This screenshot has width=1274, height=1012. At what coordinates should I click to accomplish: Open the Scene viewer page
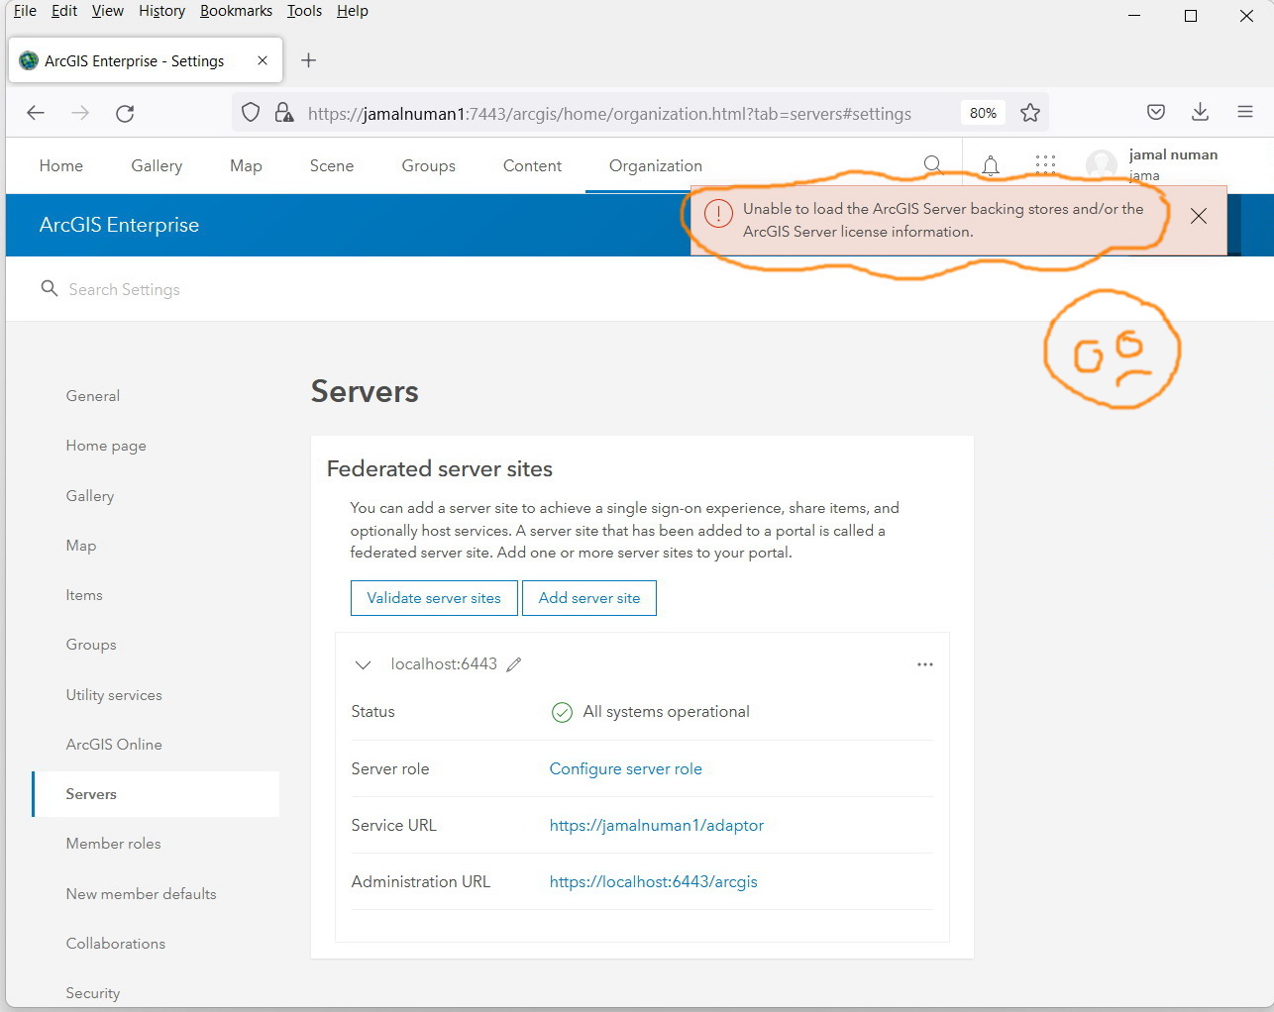(x=332, y=165)
